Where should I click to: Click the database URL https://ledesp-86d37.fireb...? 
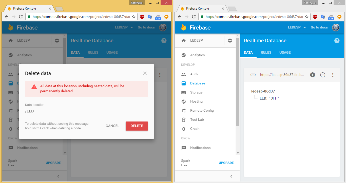tap(282, 75)
